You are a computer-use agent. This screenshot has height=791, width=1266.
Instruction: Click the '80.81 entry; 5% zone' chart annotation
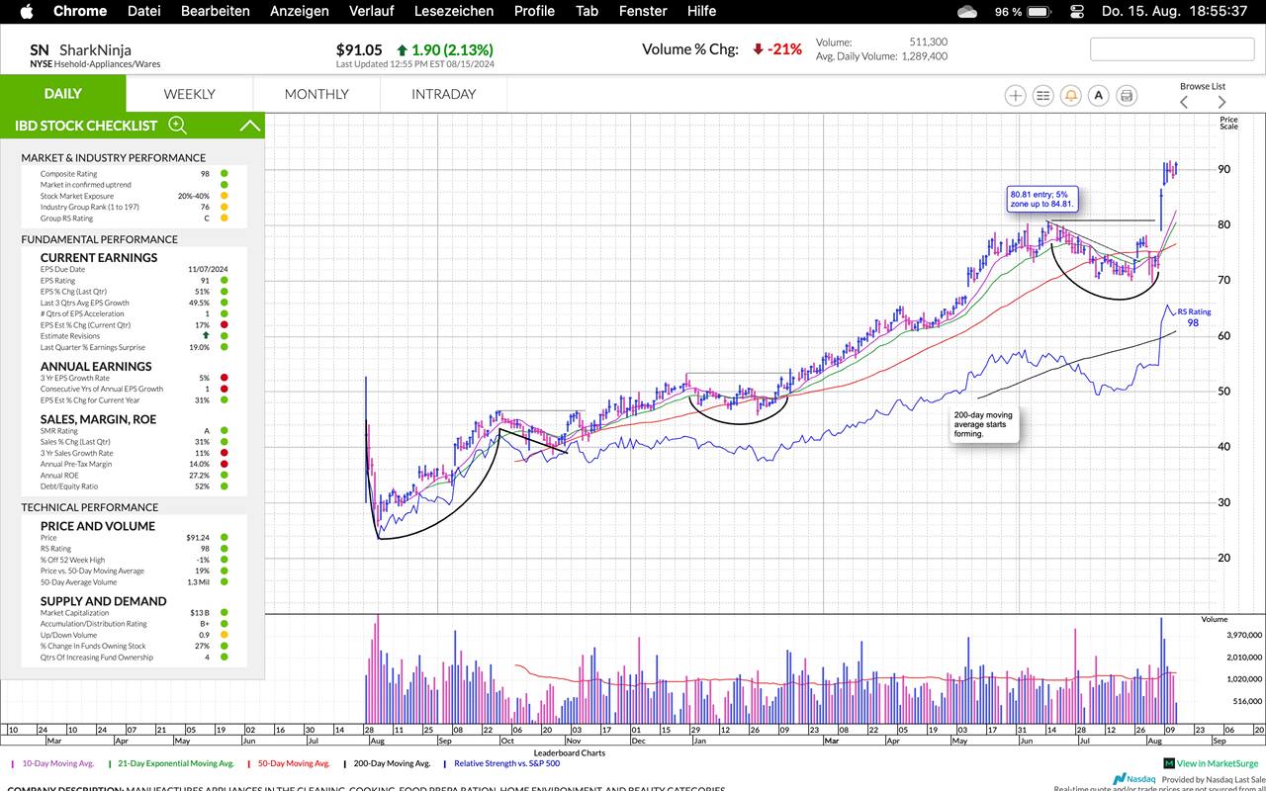pos(1040,198)
